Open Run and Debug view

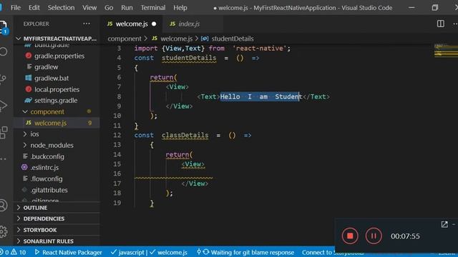click(3, 105)
